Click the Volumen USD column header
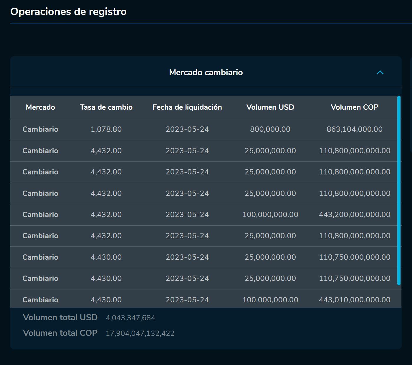412x365 pixels. coord(270,107)
